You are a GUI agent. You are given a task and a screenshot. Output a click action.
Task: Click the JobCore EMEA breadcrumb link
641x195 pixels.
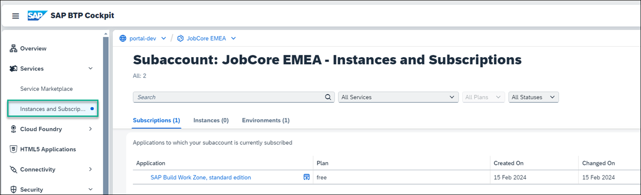[x=206, y=38]
